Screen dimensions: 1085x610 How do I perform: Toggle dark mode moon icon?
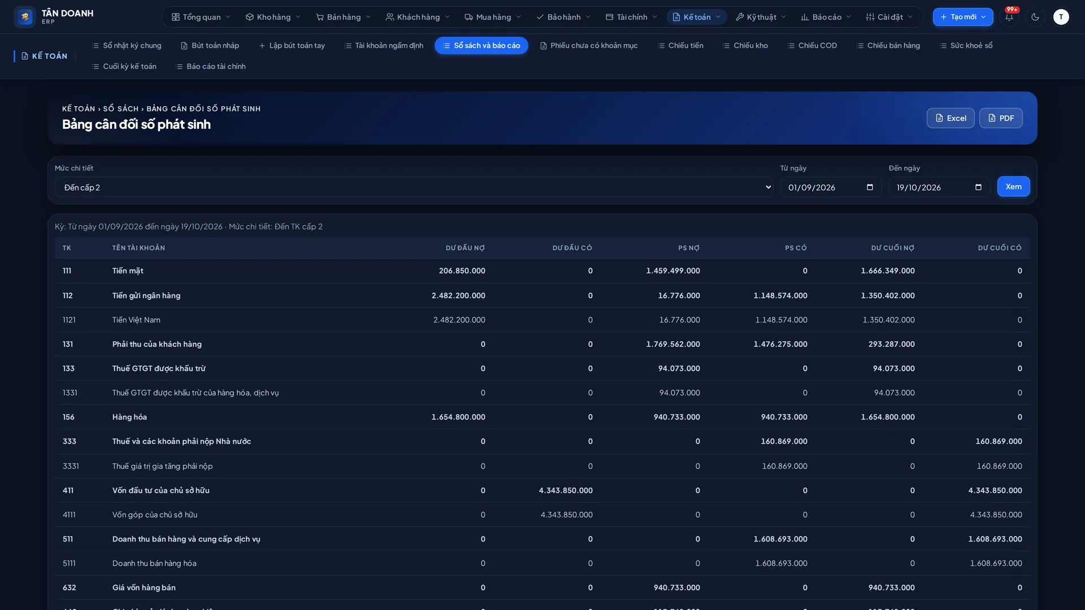[1035, 17]
